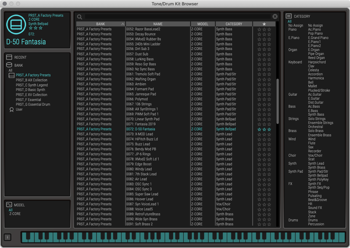Screen dimensions: 350x248
Task: Click the search magnifier icon
Action: pos(79,17)
